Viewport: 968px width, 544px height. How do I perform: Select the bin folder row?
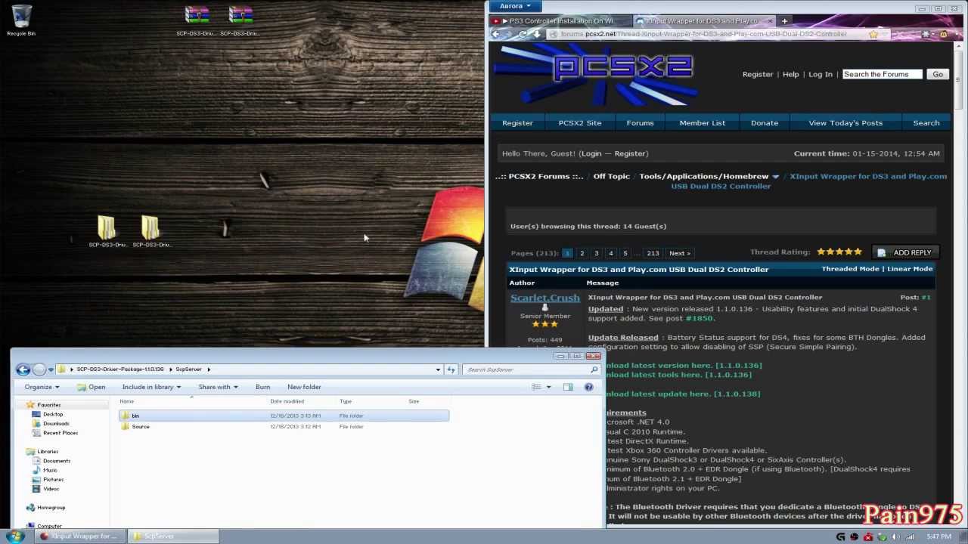[284, 416]
